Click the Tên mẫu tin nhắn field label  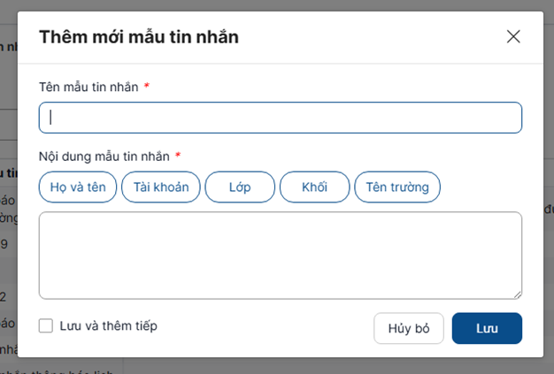[x=88, y=87]
